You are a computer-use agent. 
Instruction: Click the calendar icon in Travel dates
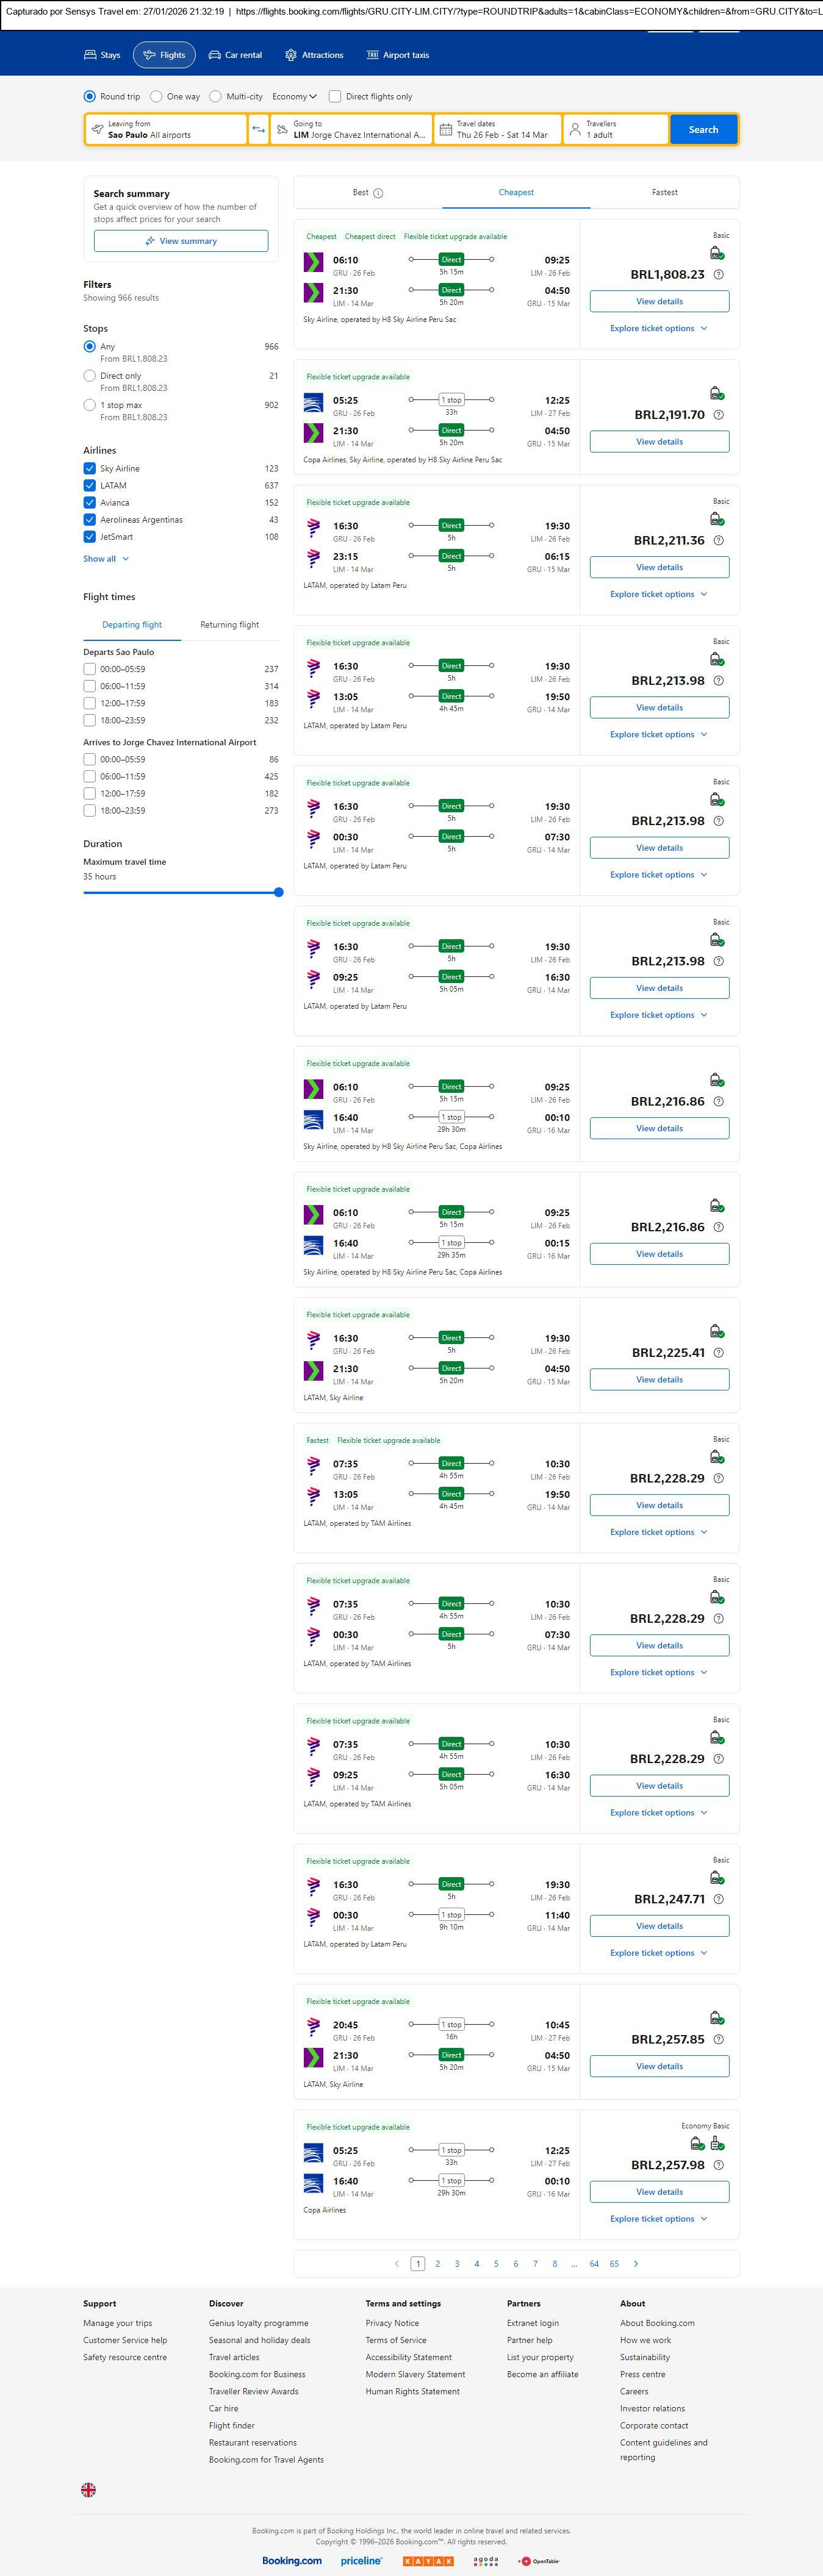click(x=446, y=129)
